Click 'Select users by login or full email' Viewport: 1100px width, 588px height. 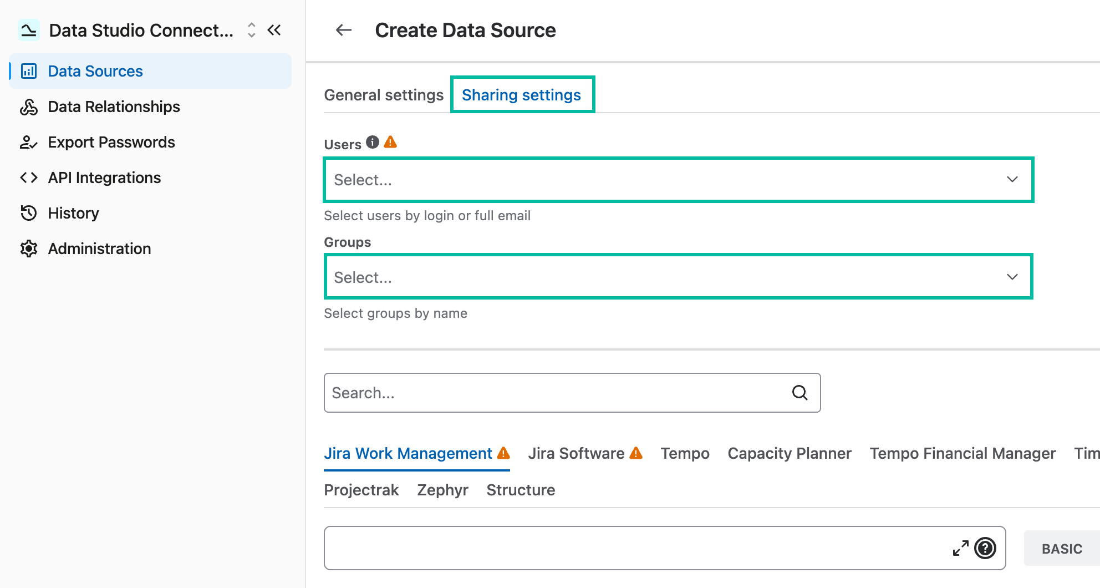pyautogui.click(x=427, y=216)
